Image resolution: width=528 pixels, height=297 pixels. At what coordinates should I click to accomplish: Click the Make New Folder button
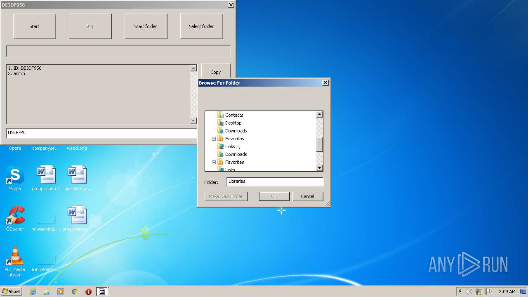pyautogui.click(x=226, y=196)
